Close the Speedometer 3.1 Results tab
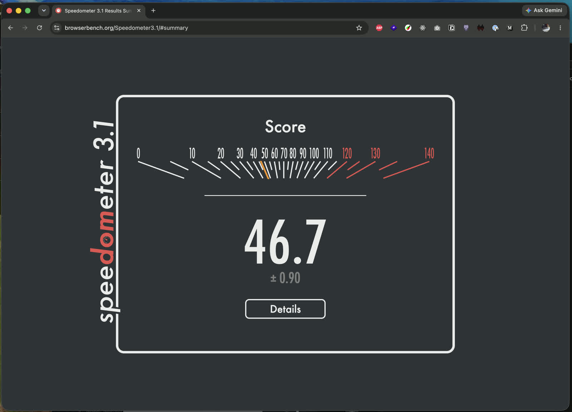Viewport: 572px width, 412px height. (x=139, y=11)
